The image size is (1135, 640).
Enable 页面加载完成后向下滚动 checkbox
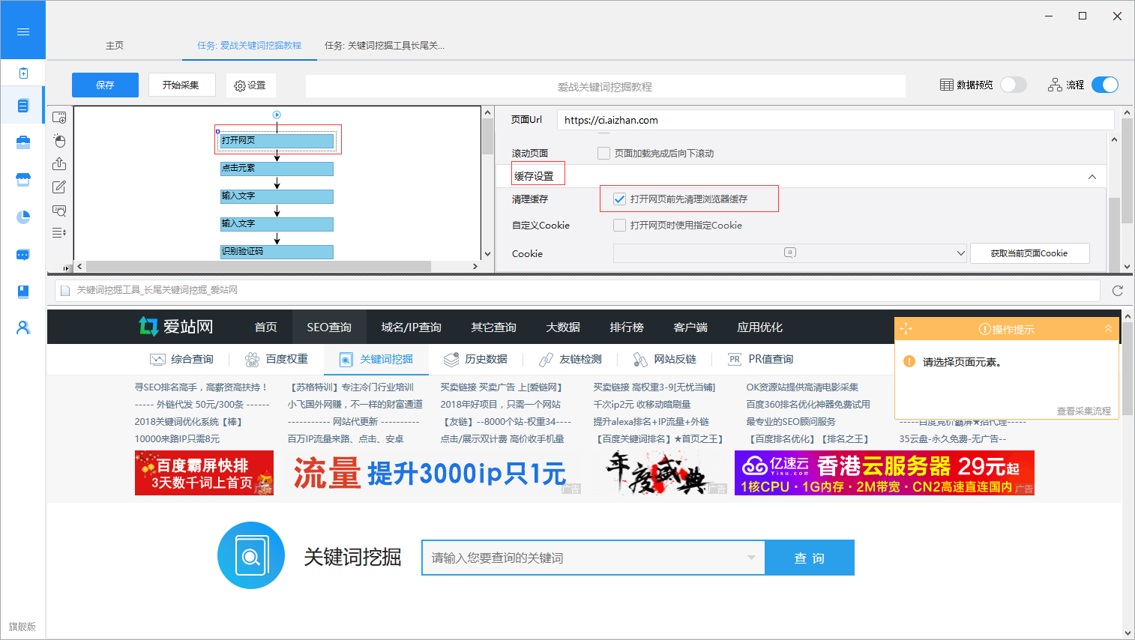pyautogui.click(x=603, y=153)
